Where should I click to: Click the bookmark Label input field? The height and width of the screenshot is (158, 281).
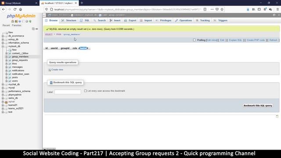pos(68,92)
